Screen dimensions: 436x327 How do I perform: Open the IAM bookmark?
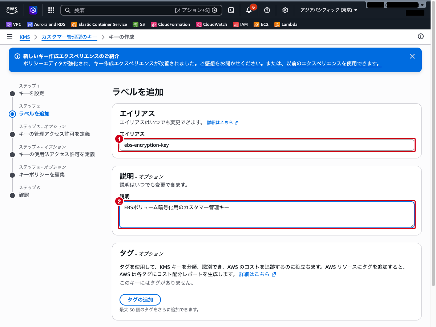click(x=241, y=24)
